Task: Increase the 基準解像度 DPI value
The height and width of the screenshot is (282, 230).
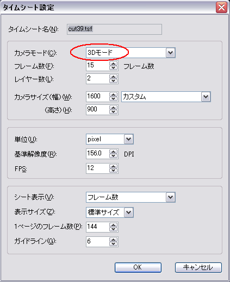Action: 114,152
